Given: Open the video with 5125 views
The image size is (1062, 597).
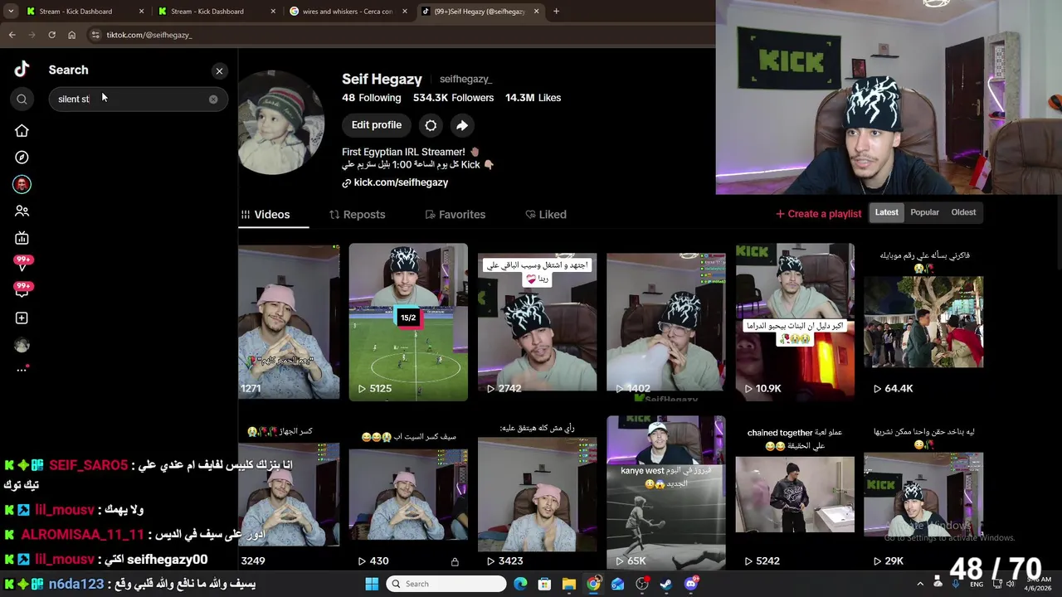Looking at the screenshot, I should point(408,322).
